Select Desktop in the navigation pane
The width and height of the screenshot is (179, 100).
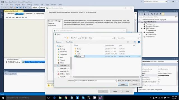[62, 49]
